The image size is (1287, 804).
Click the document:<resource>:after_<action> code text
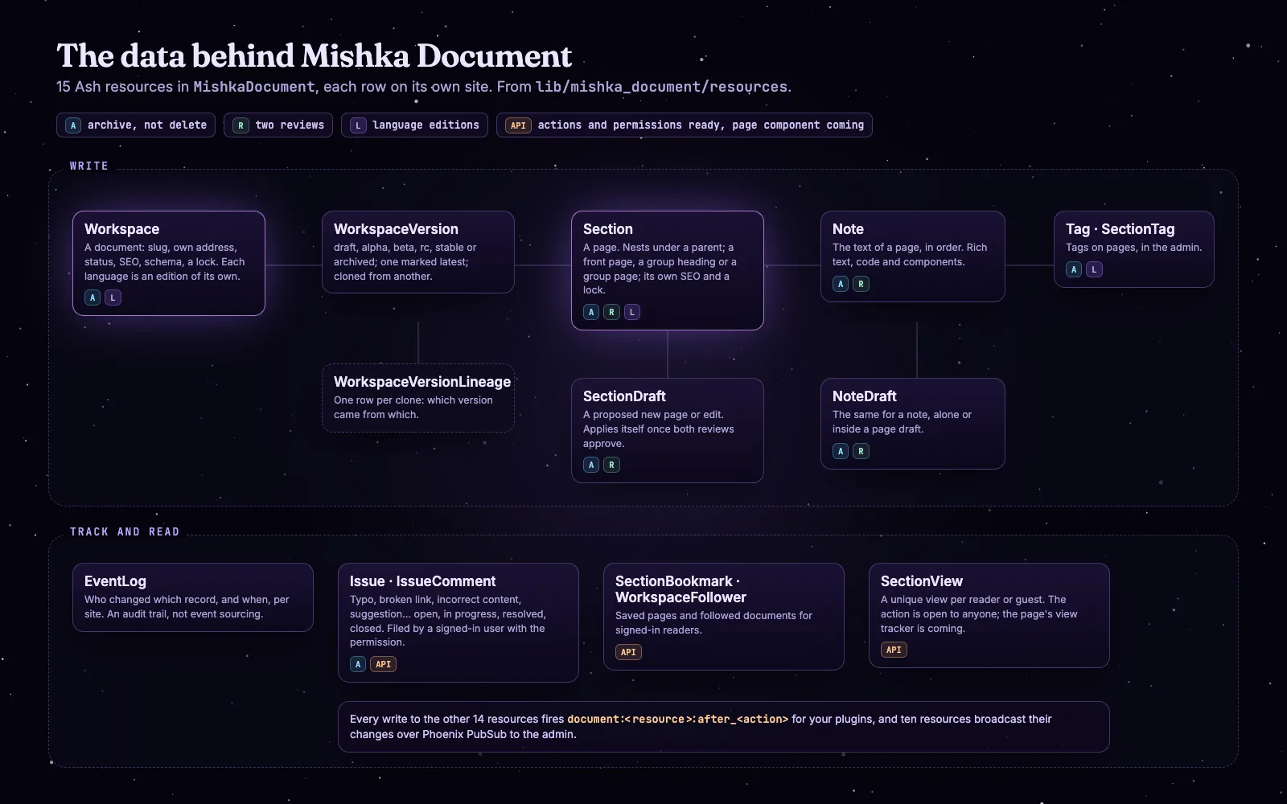[677, 719]
